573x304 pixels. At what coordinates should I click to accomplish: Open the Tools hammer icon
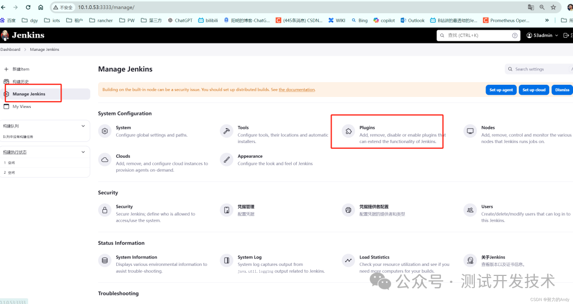point(227,131)
